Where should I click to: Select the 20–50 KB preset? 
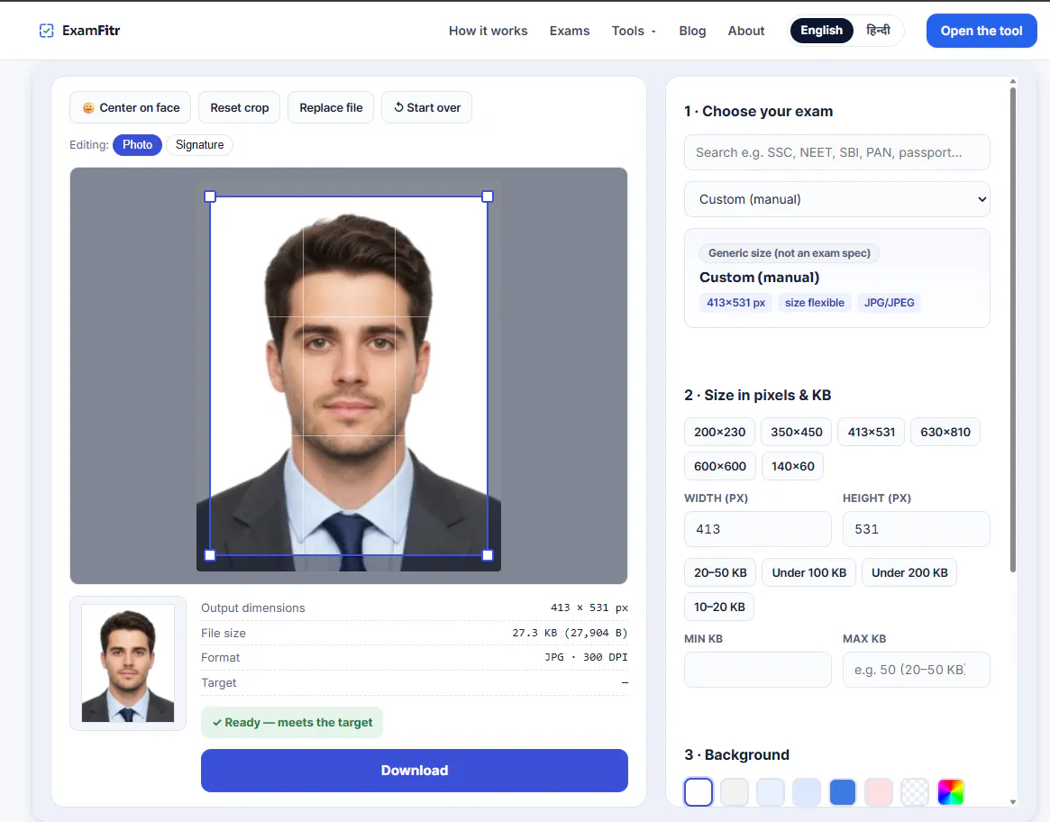(720, 573)
